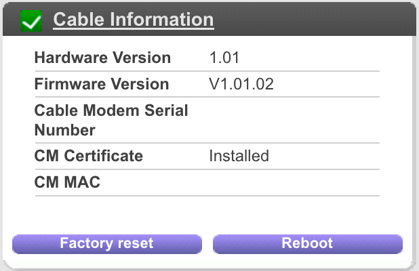The image size is (419, 271).
Task: Select the CM Certificate label
Action: coord(88,156)
